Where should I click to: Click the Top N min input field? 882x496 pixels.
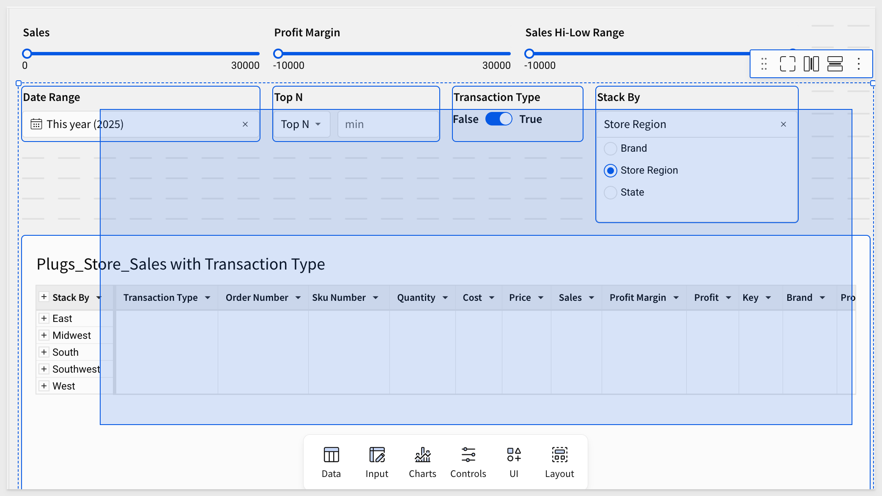388,124
